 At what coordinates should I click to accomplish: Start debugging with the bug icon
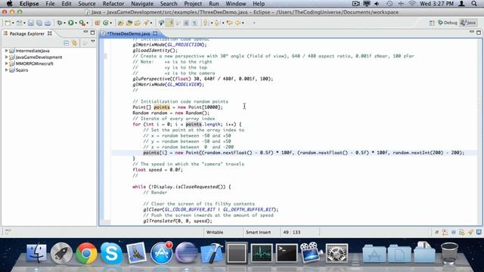pos(59,23)
